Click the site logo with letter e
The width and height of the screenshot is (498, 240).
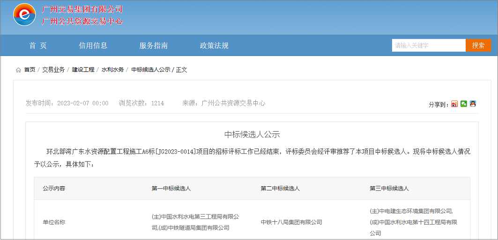24,15
